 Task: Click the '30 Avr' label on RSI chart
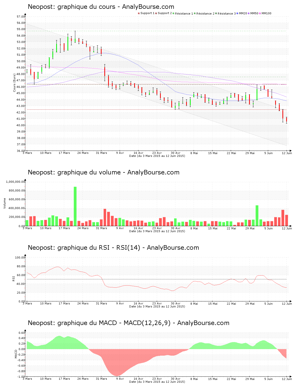coord(176,304)
